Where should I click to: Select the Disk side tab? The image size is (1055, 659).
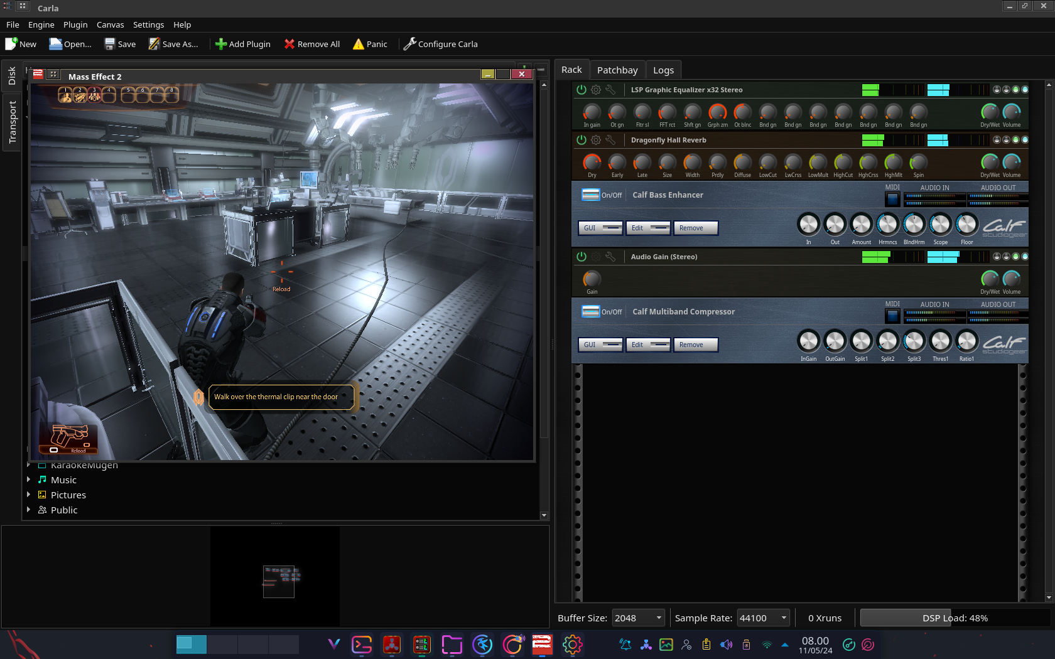(x=12, y=76)
